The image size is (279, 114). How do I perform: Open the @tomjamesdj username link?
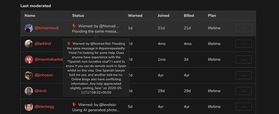47,28
